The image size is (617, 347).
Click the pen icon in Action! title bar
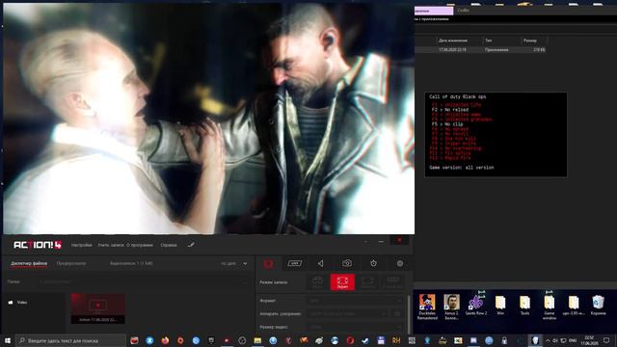coord(191,245)
